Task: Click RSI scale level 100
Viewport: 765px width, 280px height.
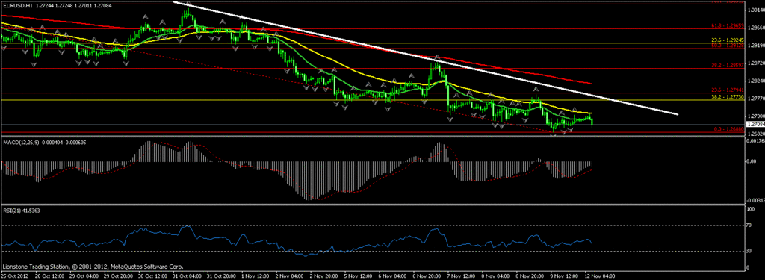Action: [750, 208]
